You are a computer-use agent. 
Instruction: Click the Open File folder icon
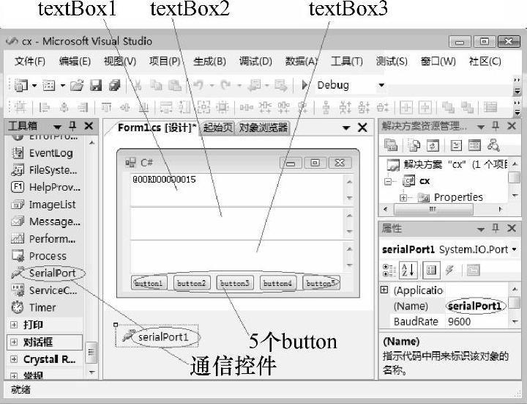click(77, 86)
